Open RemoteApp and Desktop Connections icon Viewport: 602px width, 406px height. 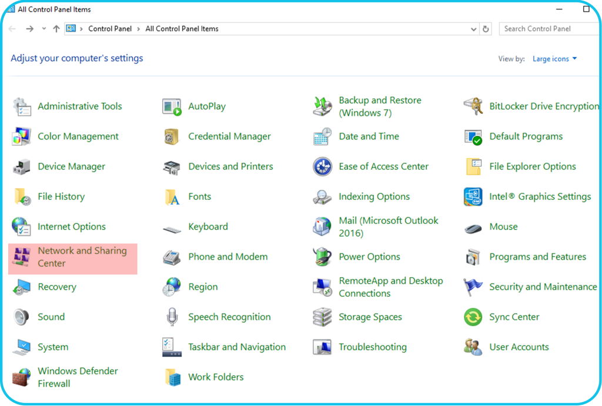click(322, 287)
